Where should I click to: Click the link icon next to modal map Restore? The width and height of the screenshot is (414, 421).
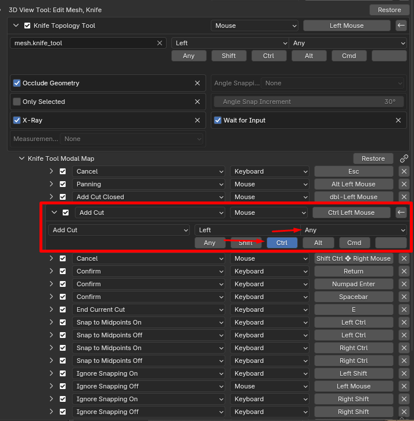(x=404, y=159)
